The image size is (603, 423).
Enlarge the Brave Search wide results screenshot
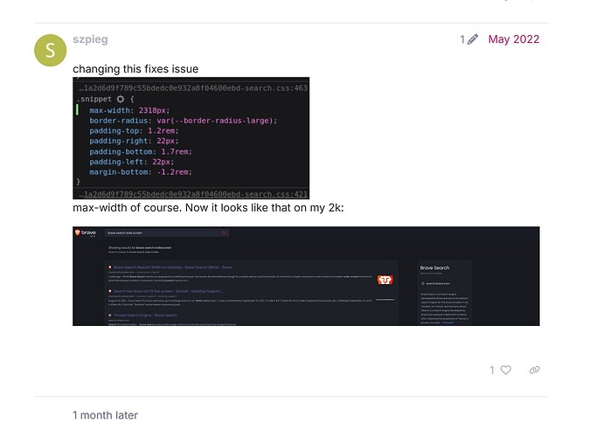coord(306,276)
